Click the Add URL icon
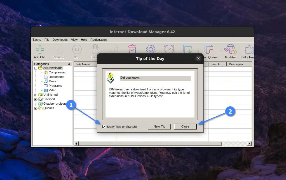The image size is (286, 180). [39, 49]
